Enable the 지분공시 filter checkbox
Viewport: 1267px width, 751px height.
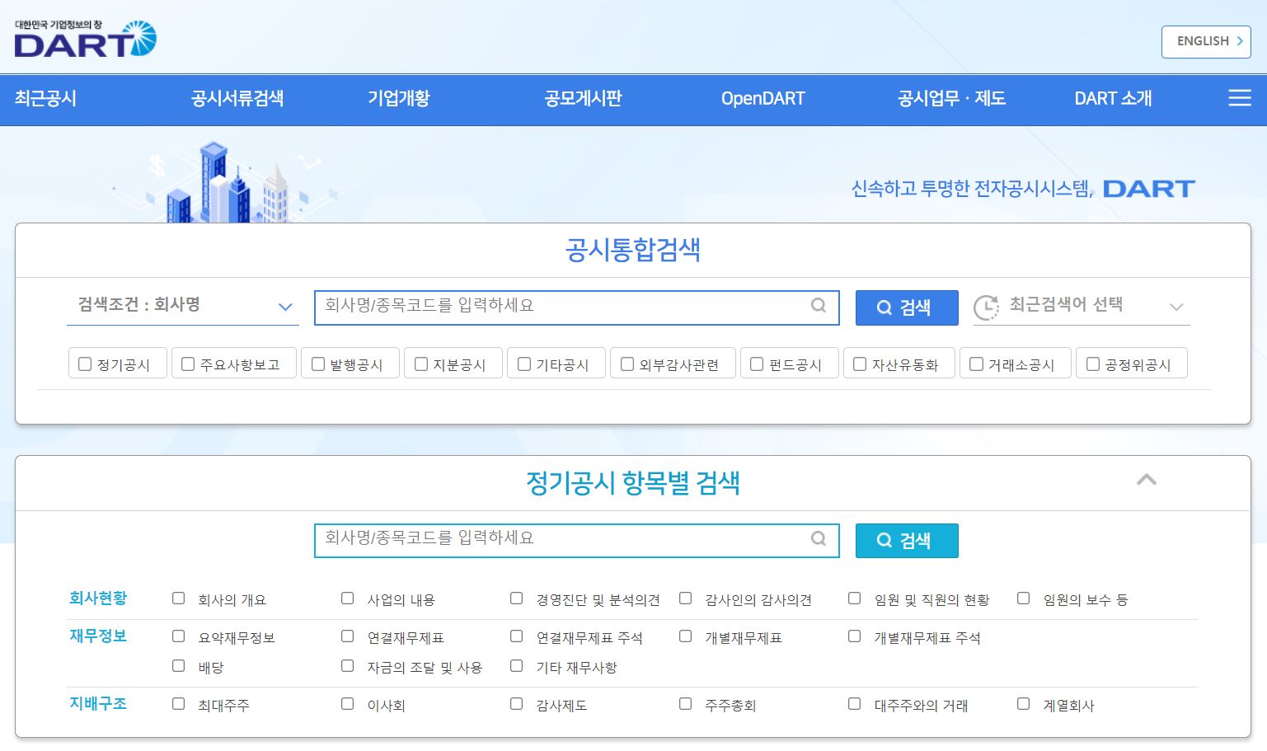pos(421,364)
